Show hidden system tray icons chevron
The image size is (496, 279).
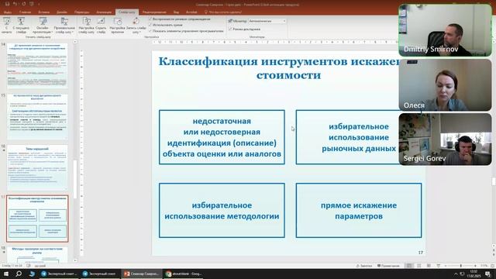click(x=456, y=274)
